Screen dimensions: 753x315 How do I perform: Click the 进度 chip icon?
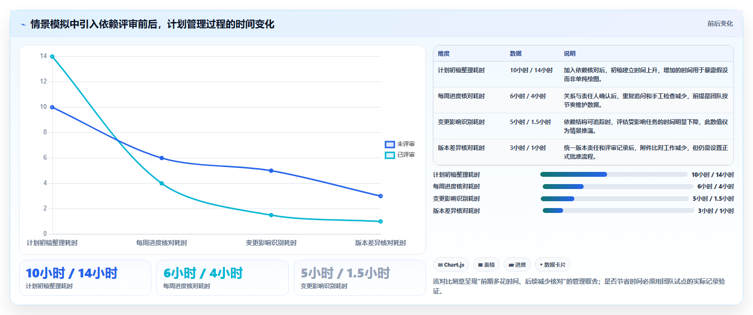point(511,265)
